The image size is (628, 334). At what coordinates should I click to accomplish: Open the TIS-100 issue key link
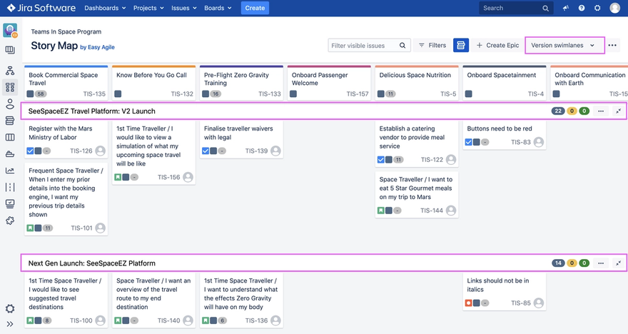pos(81,320)
